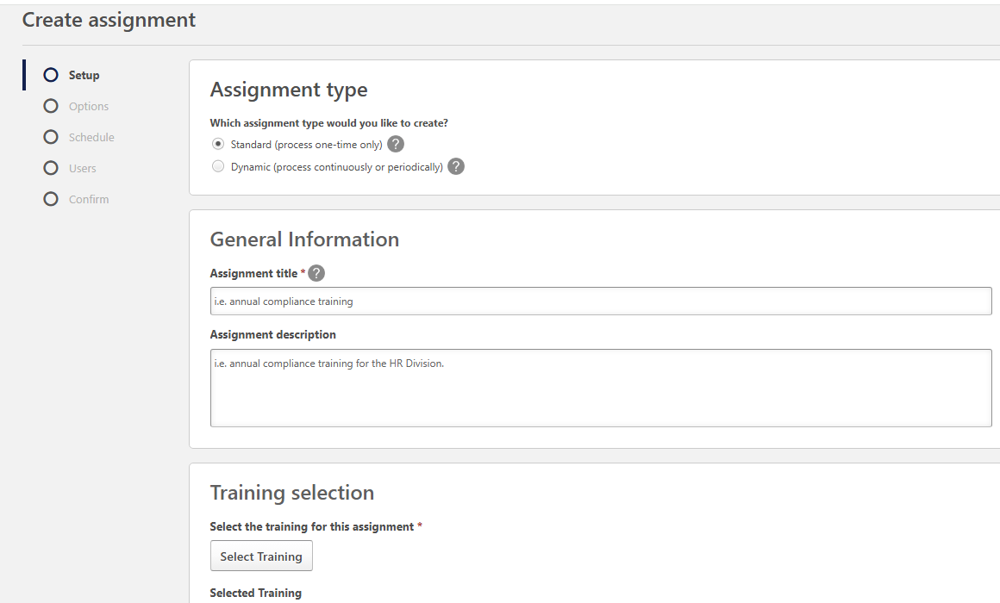
Task: Click the Confirm step circle icon
Action: tap(51, 199)
